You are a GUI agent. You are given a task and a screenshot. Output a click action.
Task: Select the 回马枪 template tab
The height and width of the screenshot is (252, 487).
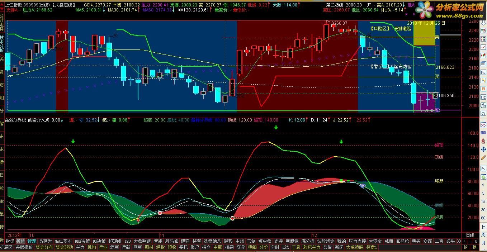403,241
